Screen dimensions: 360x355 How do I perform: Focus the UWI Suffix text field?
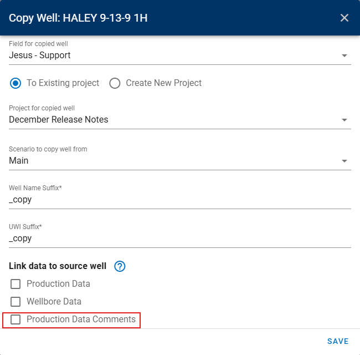(179, 239)
